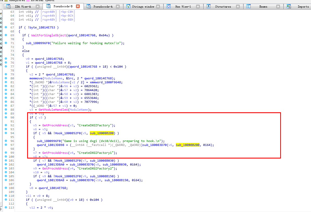Close the IDA View-A tab

(x=38, y=7)
